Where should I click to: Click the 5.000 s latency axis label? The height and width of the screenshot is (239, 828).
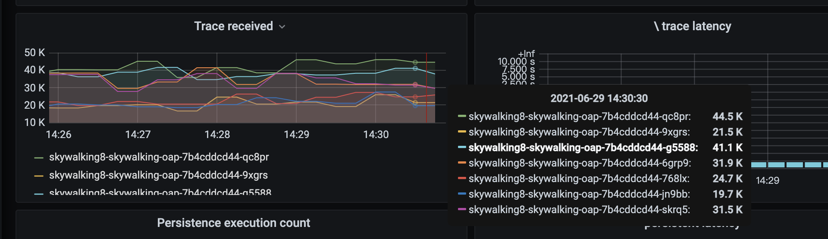(518, 77)
